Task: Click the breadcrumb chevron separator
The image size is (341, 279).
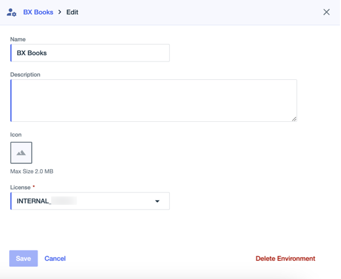Action: tap(60, 12)
